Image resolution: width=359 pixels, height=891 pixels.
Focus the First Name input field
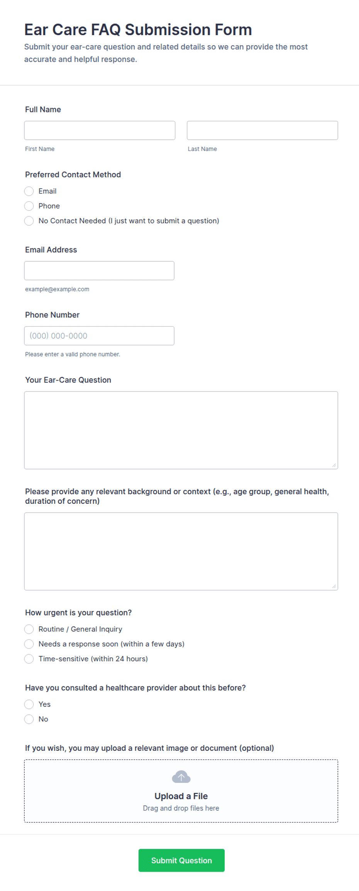100,130
